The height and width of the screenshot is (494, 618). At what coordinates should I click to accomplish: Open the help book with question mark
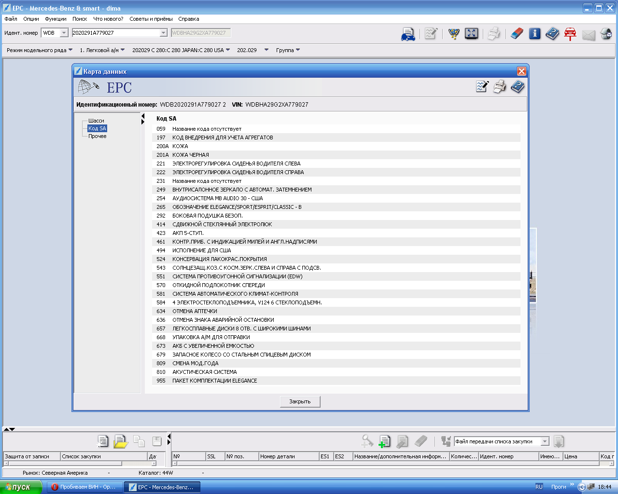coord(552,34)
